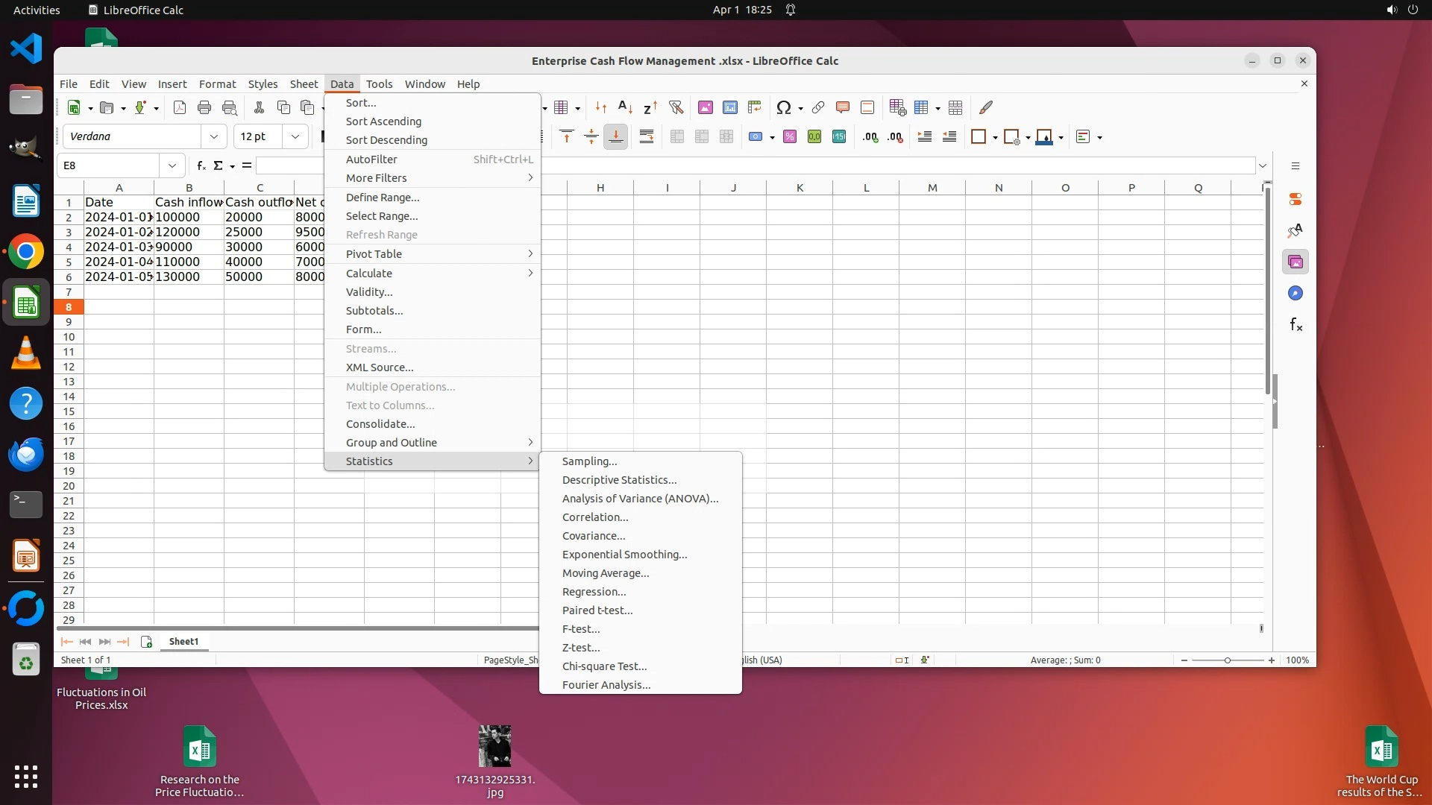Open the Verdana font name dropdown
The height and width of the screenshot is (805, 1432).
(x=214, y=136)
